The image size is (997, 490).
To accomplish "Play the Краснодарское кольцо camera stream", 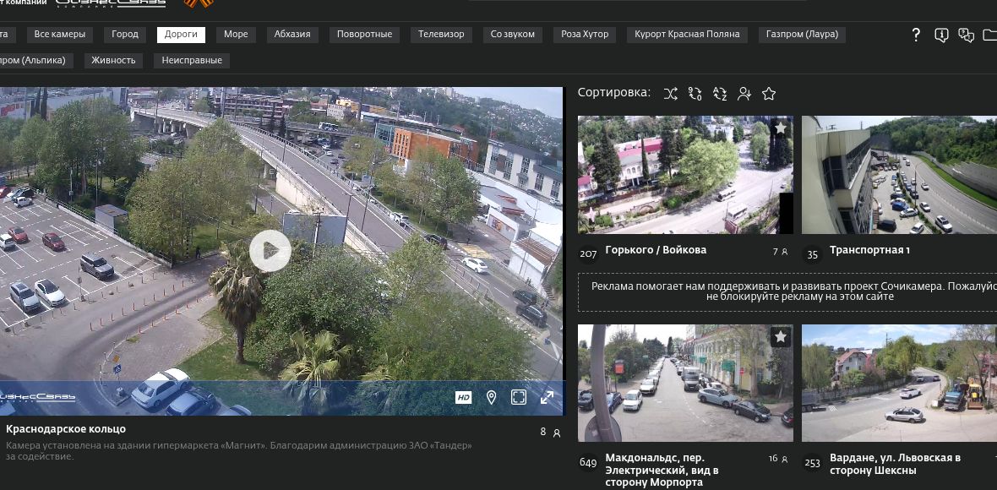I will tap(270, 250).
